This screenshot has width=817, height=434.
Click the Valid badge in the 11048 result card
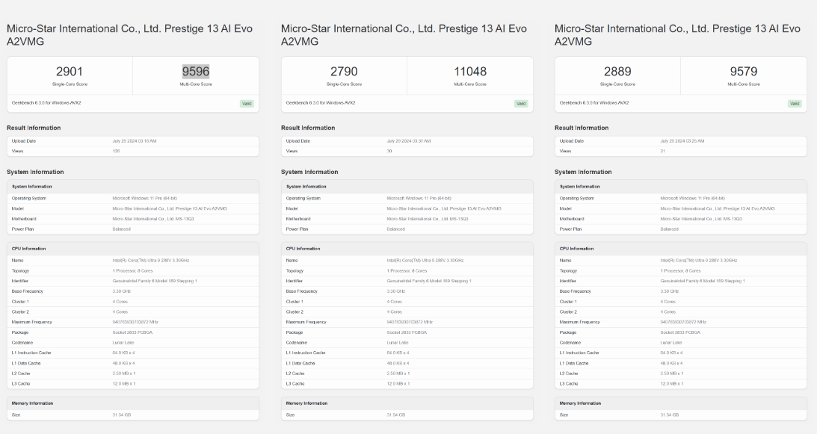tap(521, 103)
